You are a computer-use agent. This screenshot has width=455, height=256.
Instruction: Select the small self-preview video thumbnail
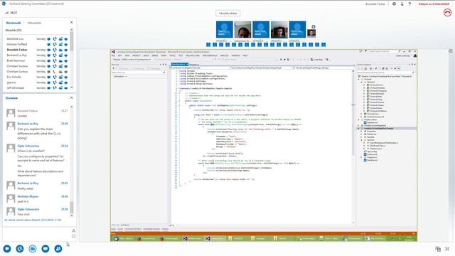311,33
